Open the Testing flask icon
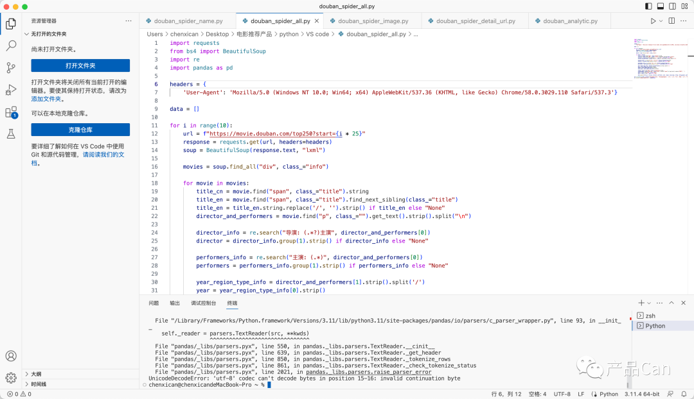Image resolution: width=694 pixels, height=399 pixels. [11, 134]
